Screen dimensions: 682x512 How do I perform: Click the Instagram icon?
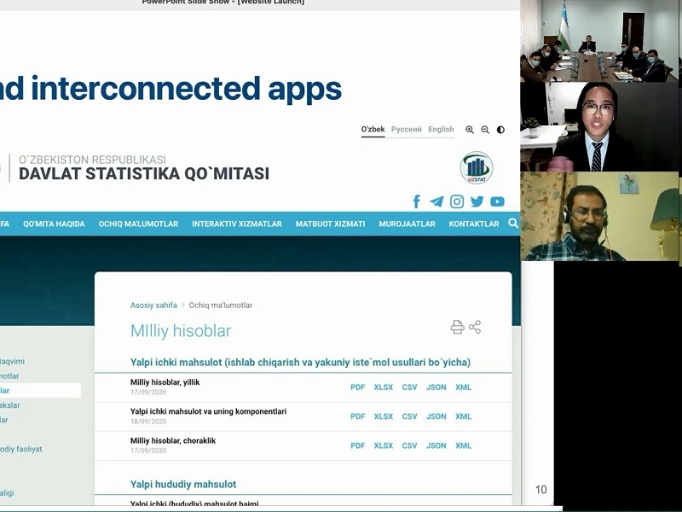(457, 201)
